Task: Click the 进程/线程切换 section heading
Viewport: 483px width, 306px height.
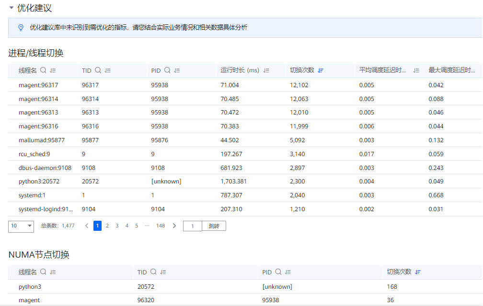Action: coord(36,53)
